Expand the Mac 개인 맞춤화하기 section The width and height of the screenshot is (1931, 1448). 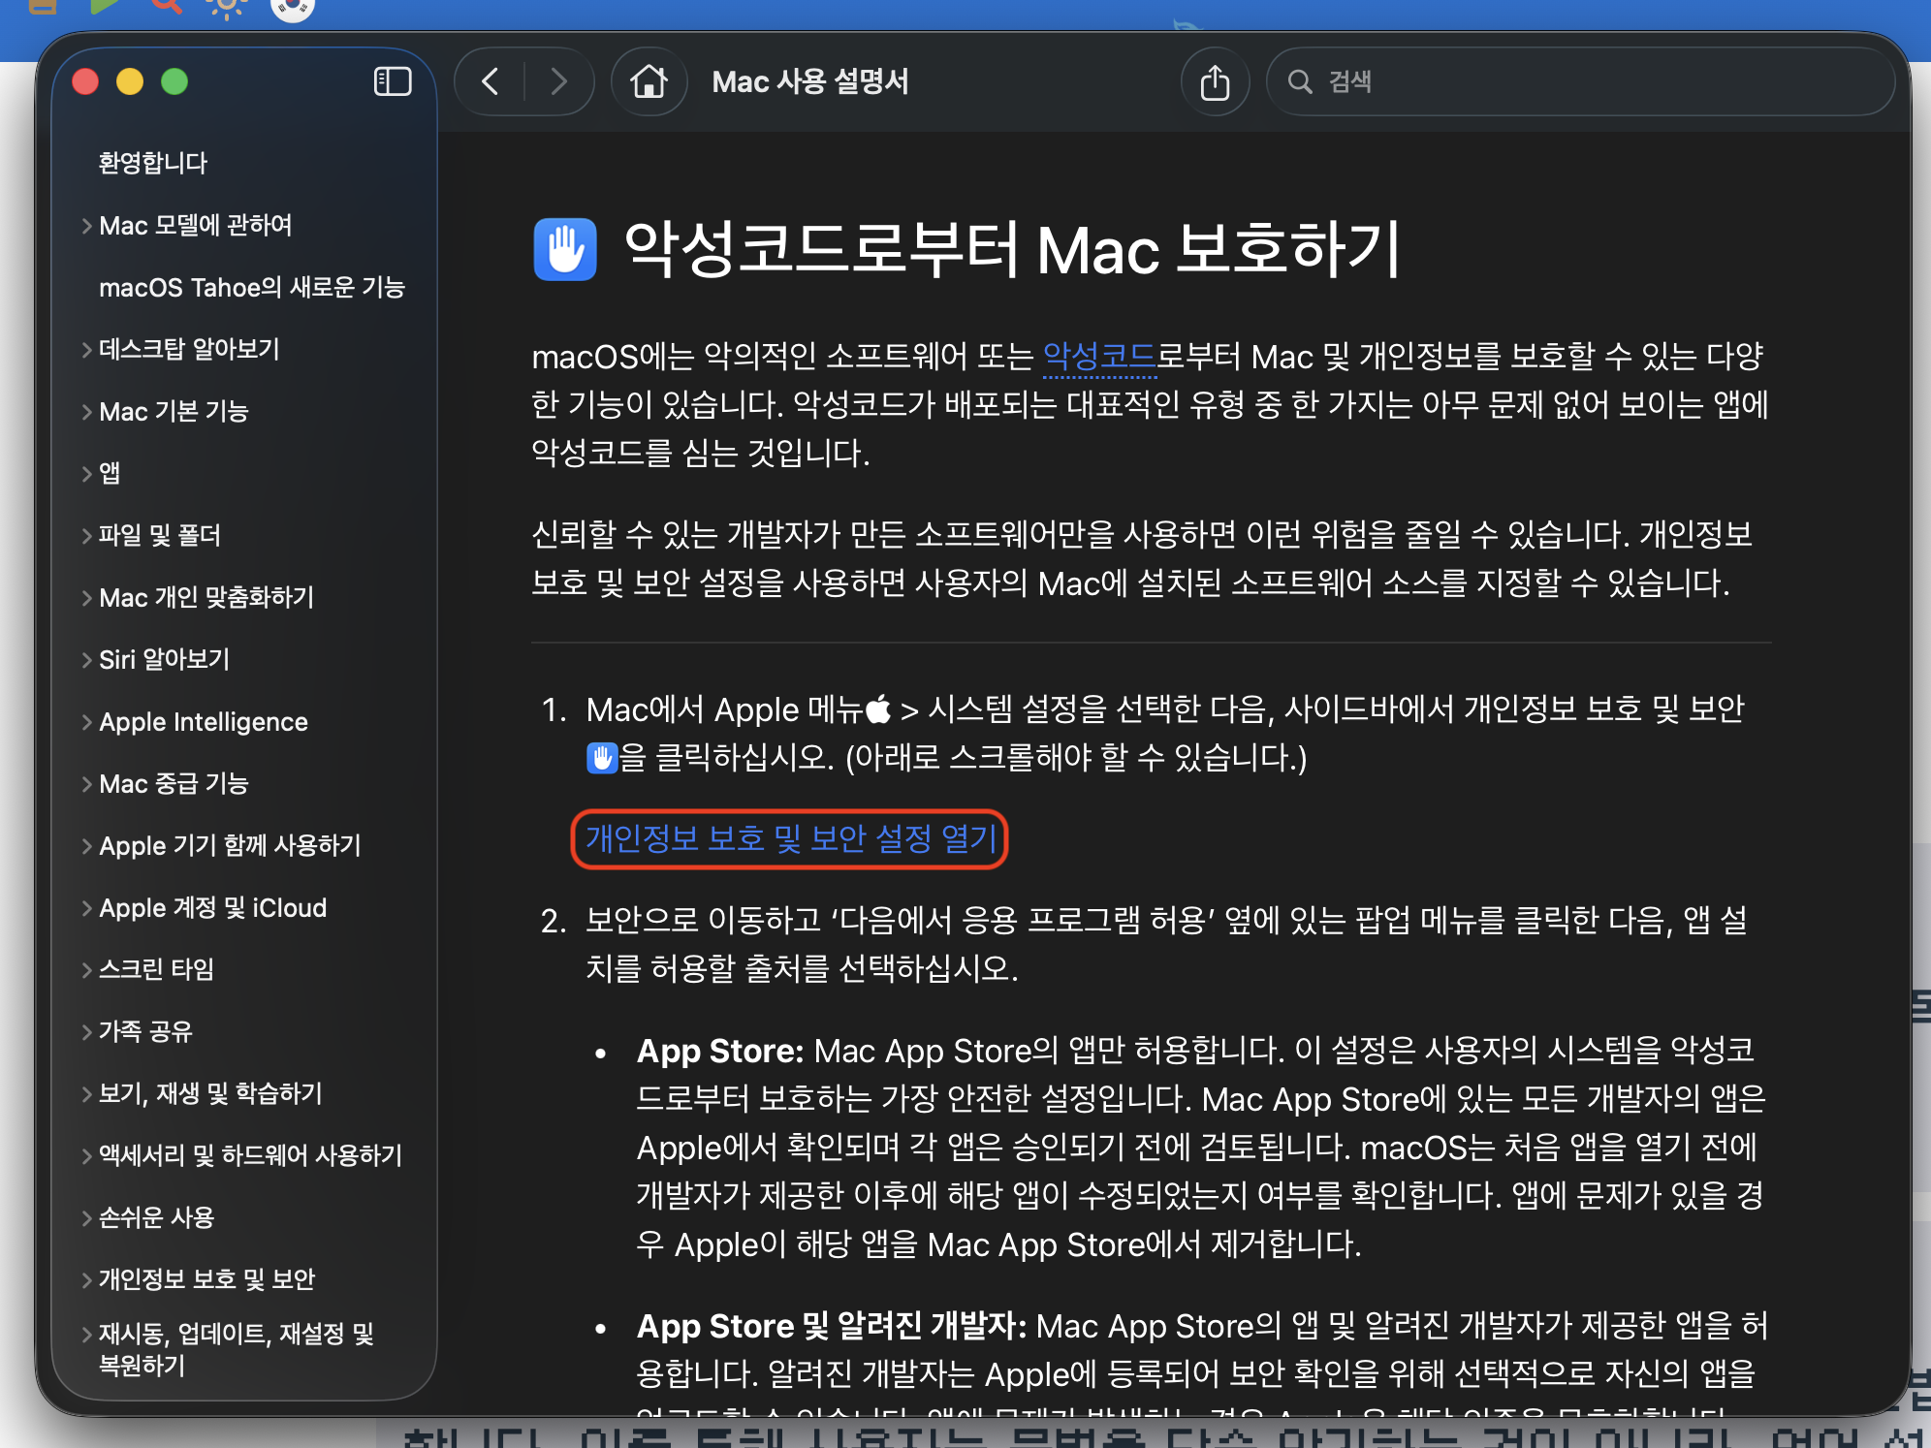pyautogui.click(x=87, y=598)
